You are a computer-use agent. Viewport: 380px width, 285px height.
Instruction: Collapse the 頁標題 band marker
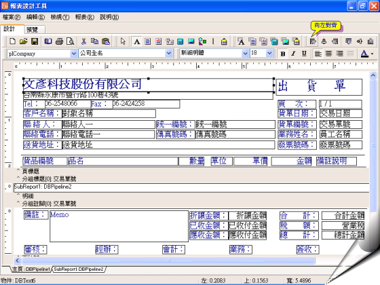click(18, 170)
